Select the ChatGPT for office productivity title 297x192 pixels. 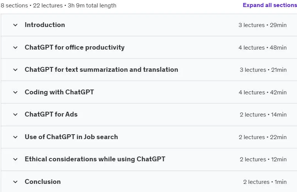(75, 47)
